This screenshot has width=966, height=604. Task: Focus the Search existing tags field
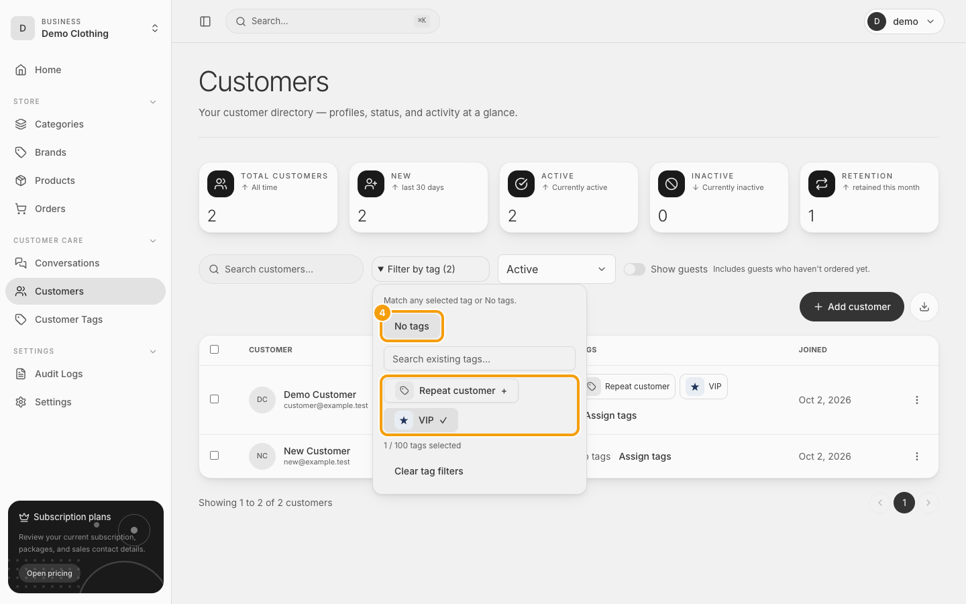tap(480, 359)
